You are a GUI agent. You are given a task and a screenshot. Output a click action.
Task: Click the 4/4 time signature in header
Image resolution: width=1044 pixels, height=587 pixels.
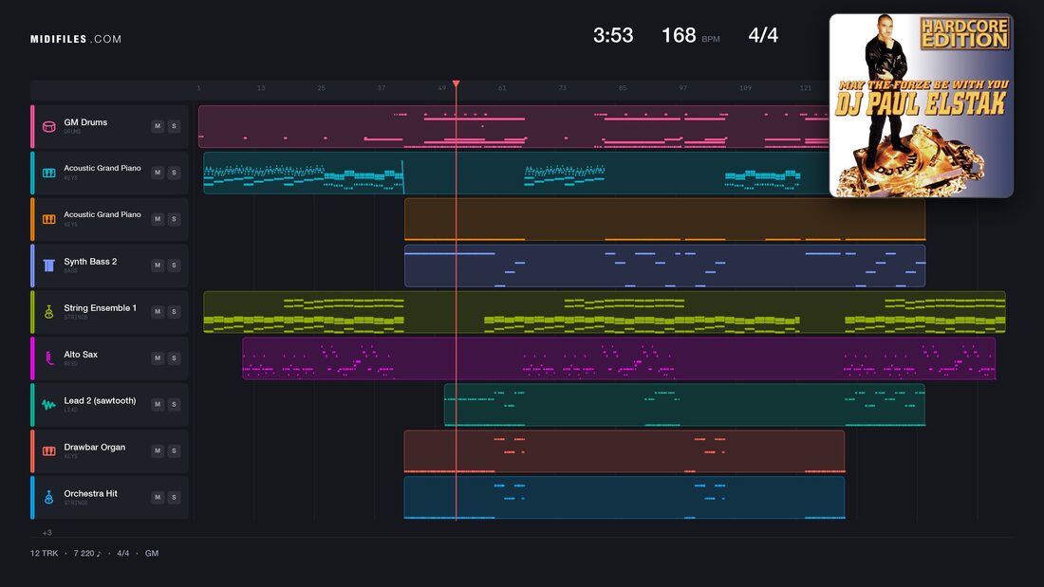tap(763, 35)
